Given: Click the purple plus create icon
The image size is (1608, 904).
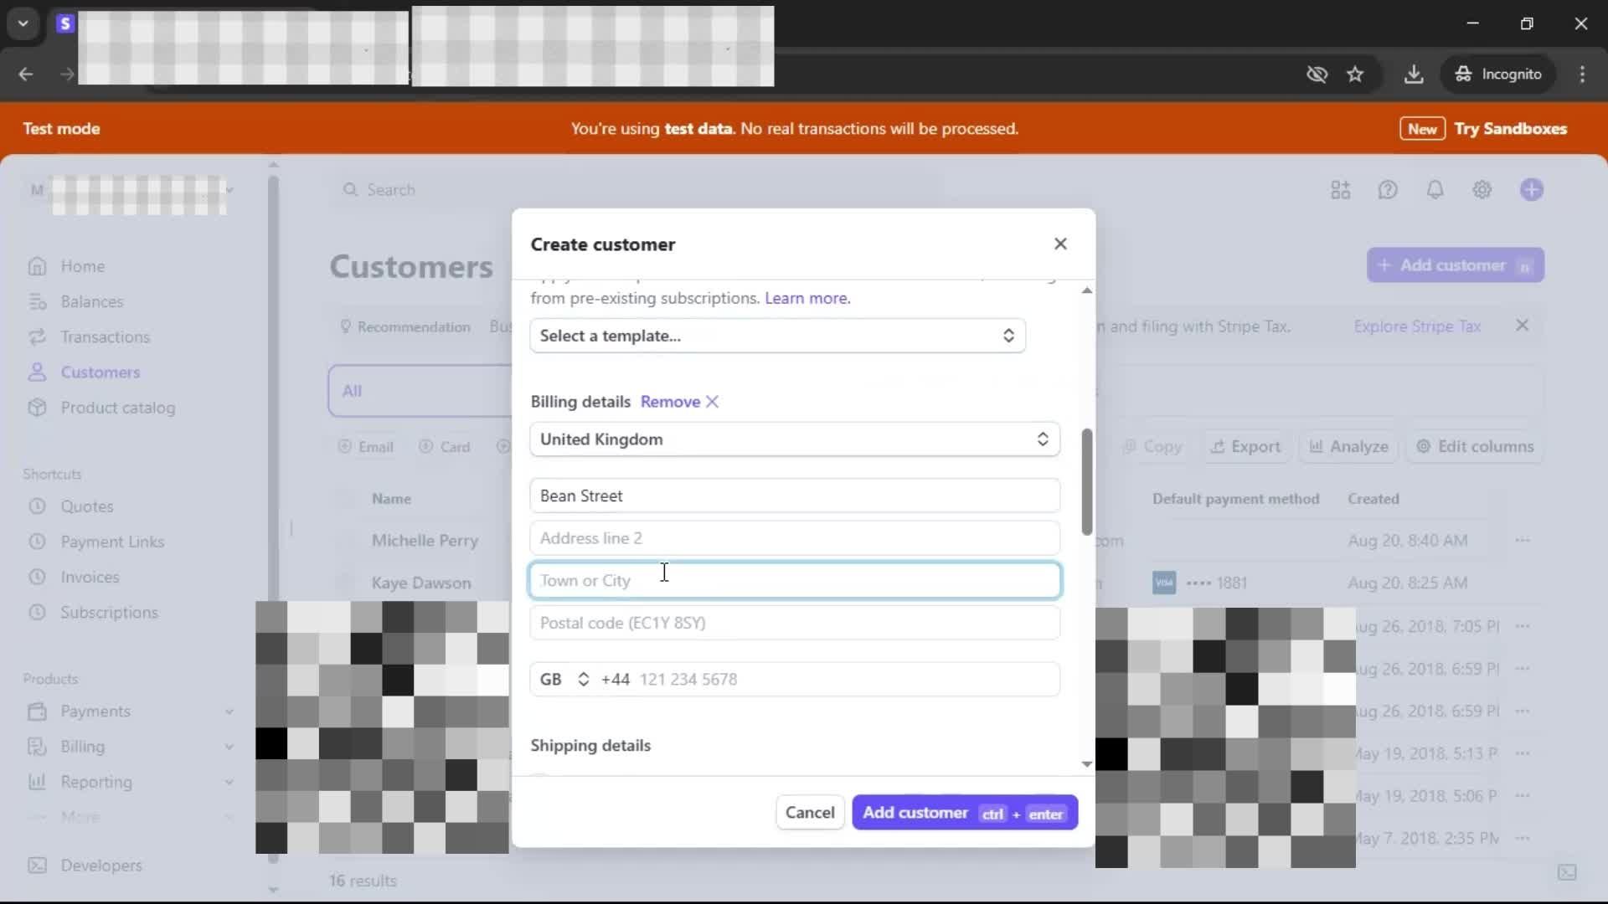Looking at the screenshot, I should point(1531,190).
